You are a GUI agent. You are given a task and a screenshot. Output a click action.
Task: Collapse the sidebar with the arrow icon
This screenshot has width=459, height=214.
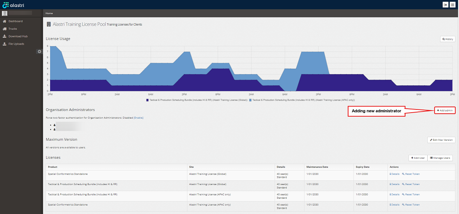click(39, 51)
